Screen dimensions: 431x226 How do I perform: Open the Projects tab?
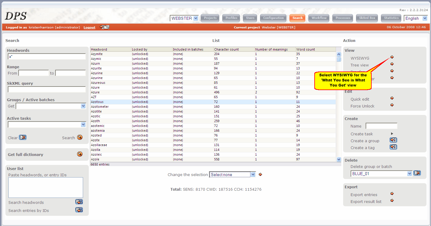[x=210, y=18]
